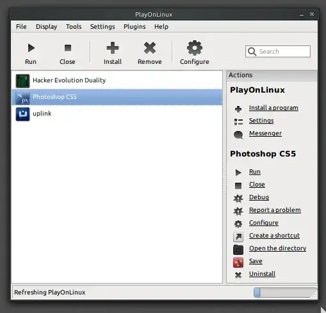Viewport: 326px width, 313px height.
Task: Click the uplink app icon
Action: tap(22, 114)
